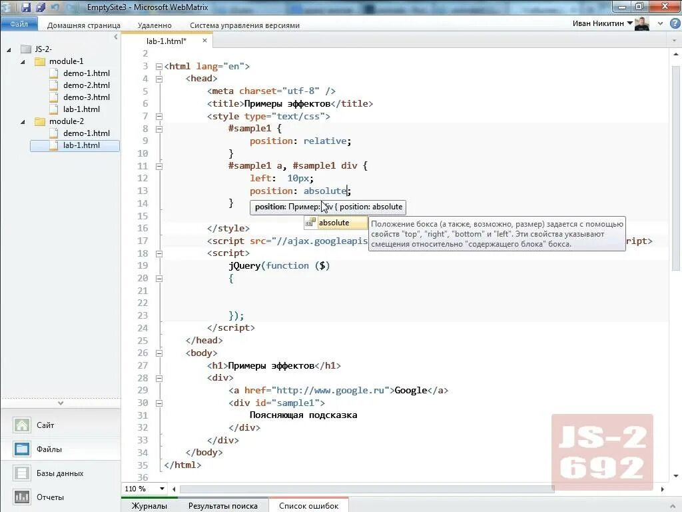Image resolution: width=682 pixels, height=512 pixels.
Task: Open the Результаты поиска panel
Action: tap(225, 505)
